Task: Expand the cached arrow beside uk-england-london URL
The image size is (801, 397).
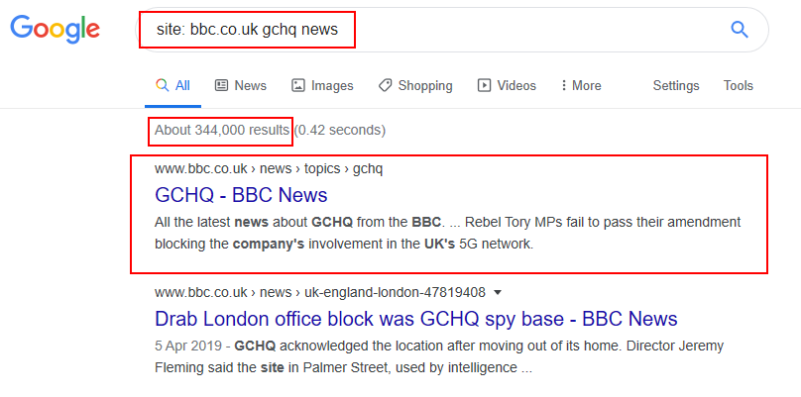Action: [x=498, y=293]
